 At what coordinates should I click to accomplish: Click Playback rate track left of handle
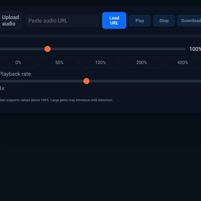click(42, 81)
